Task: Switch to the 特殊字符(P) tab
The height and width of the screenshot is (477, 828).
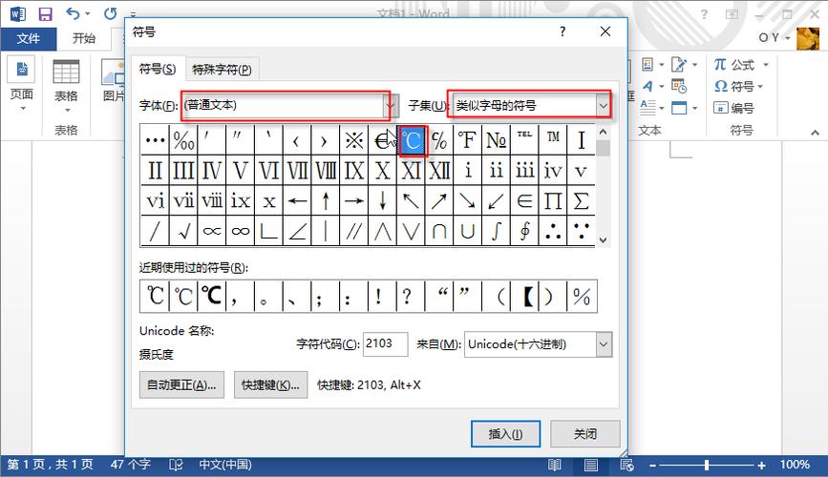Action: tap(222, 70)
